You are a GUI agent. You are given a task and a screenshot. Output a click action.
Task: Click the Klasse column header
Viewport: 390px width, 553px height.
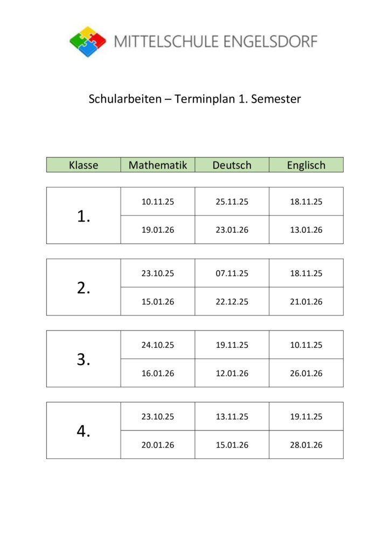(83, 165)
